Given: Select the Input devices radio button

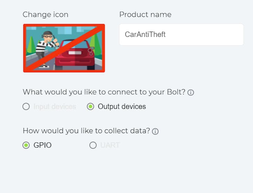Looking at the screenshot, I should click(26, 107).
